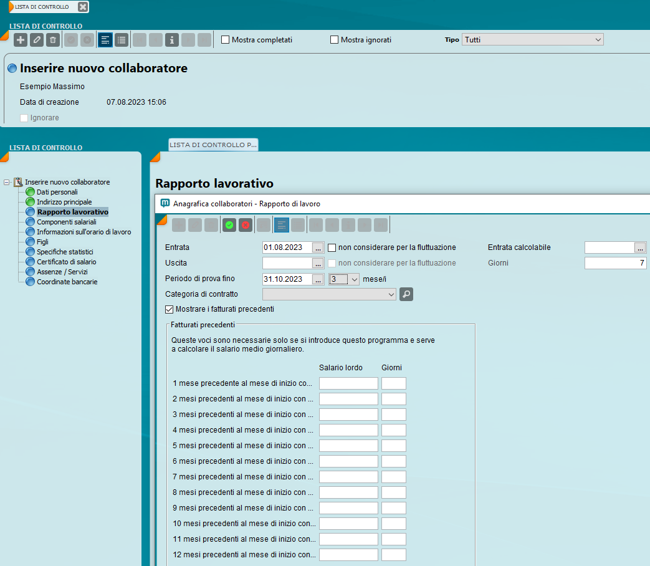Enable the Mostra ignorati checkbox
The width and height of the screenshot is (650, 566).
pos(335,40)
